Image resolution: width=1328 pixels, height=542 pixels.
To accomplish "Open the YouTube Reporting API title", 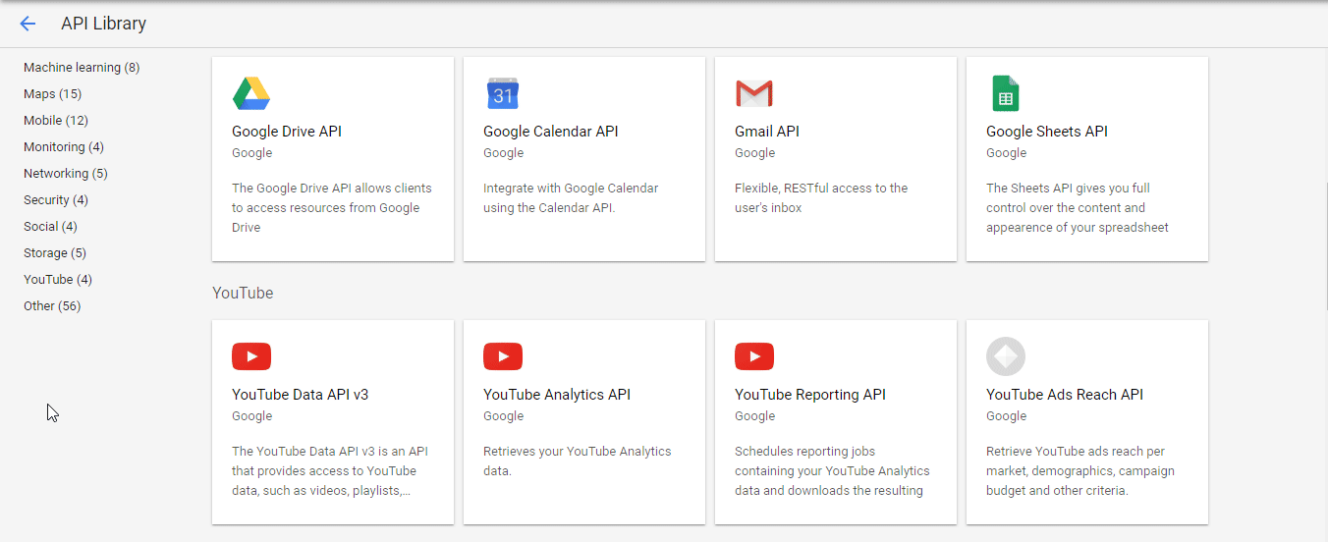I will [x=810, y=395].
